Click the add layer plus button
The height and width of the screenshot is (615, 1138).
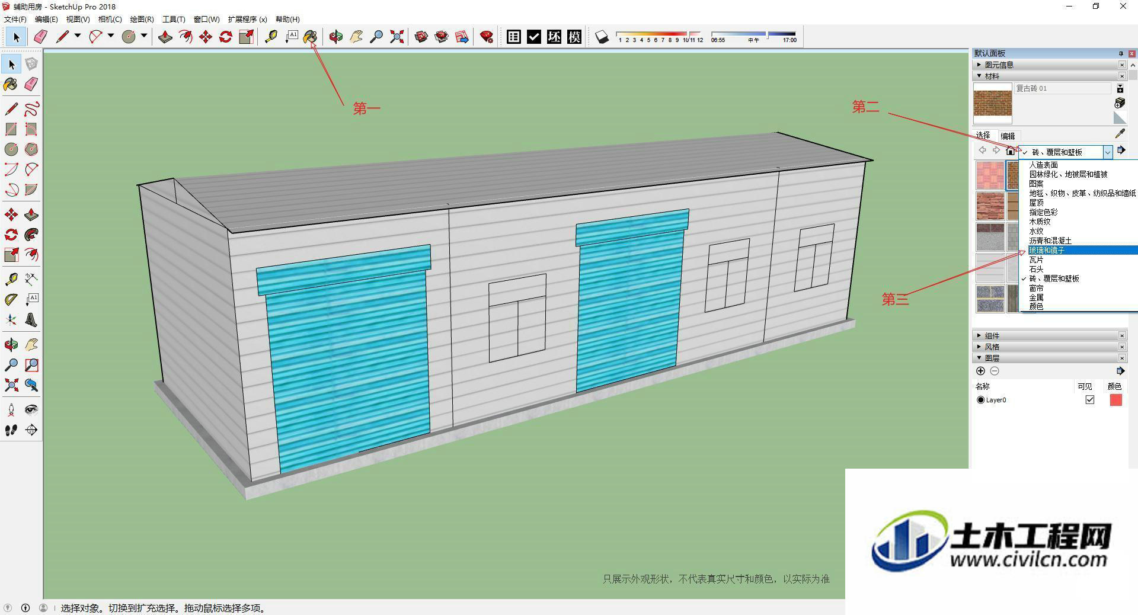(980, 371)
